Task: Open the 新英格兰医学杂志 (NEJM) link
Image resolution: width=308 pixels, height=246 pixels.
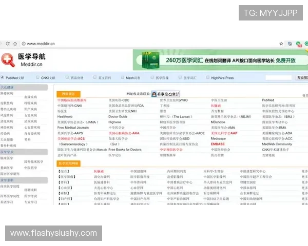Action: pyautogui.click(x=231, y=117)
